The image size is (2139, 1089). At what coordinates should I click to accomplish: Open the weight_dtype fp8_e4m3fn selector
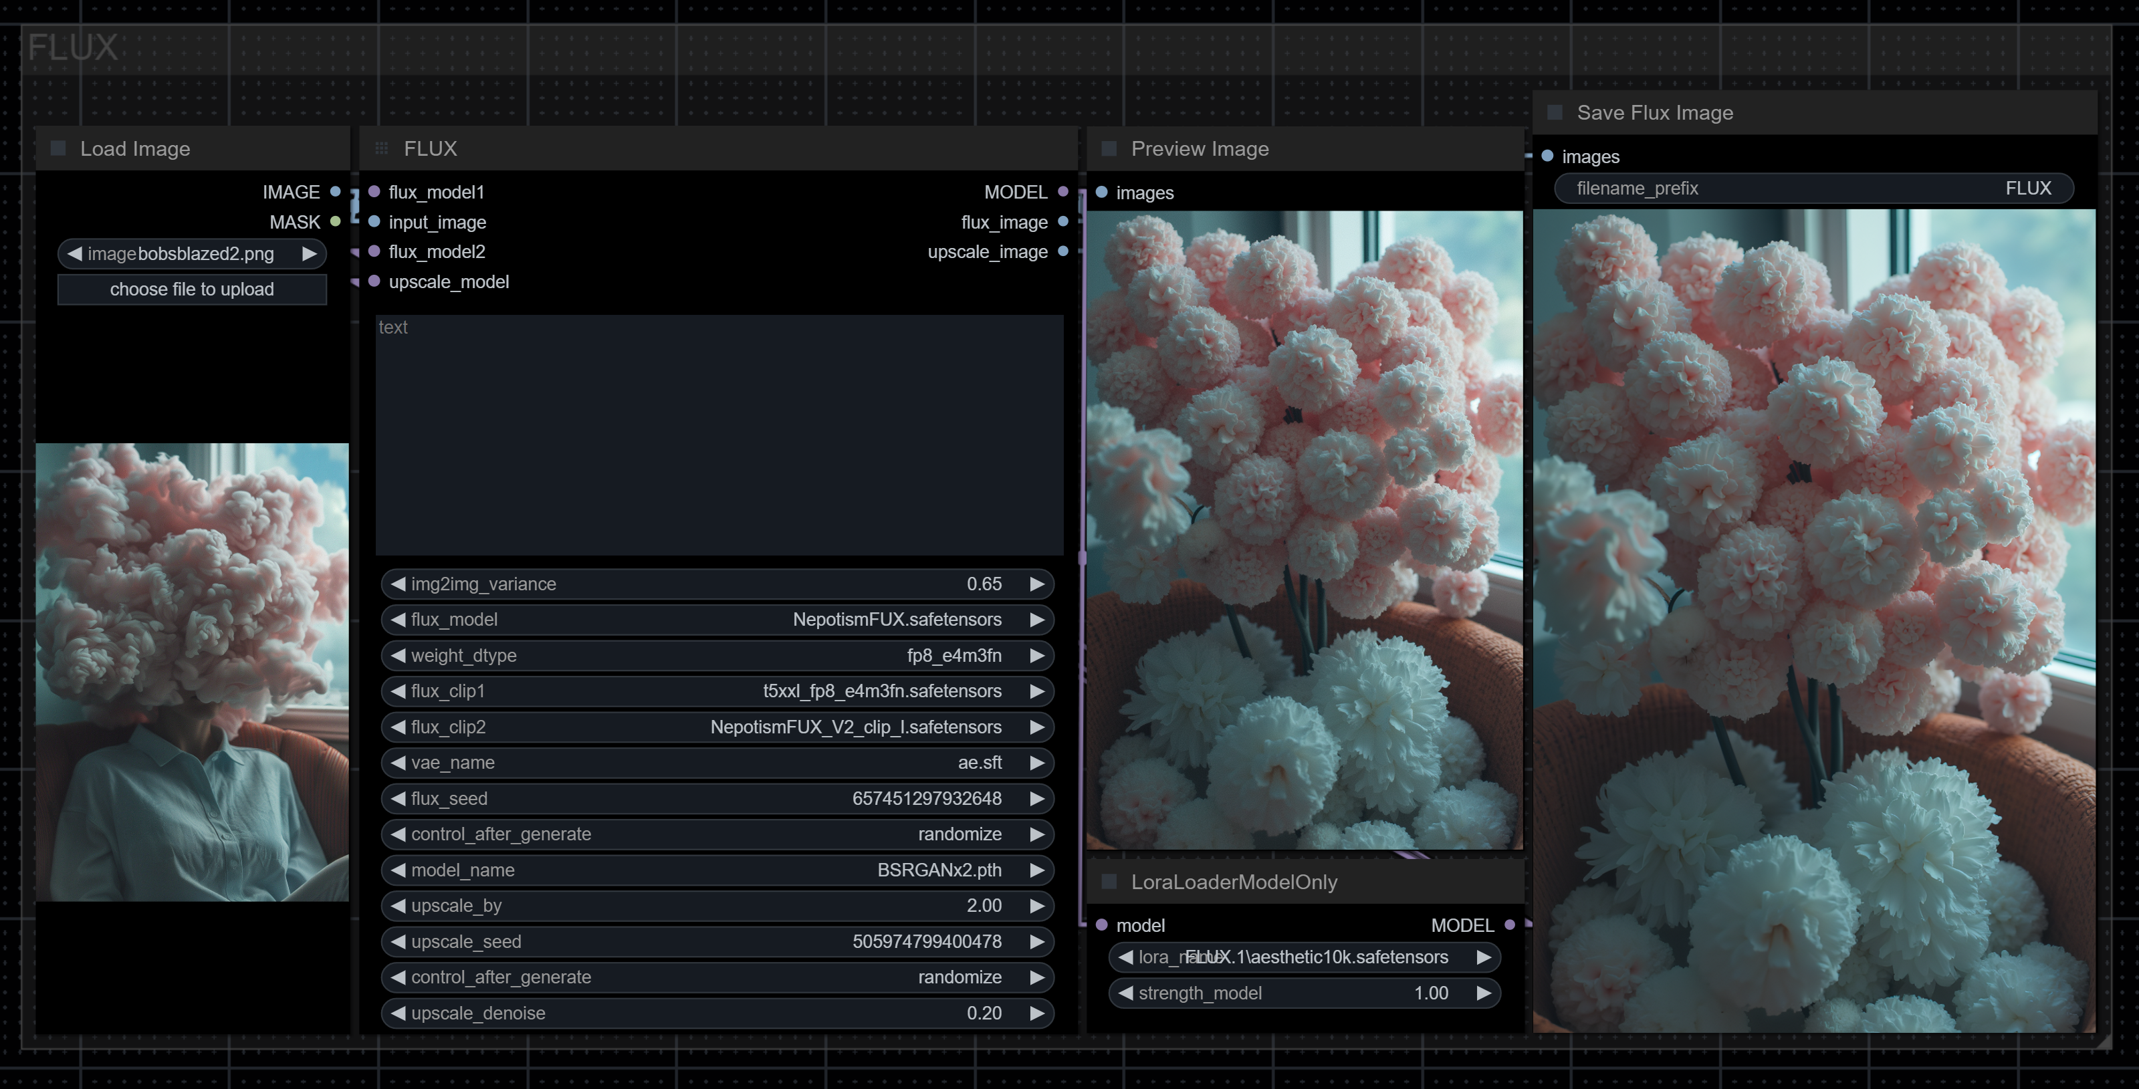[717, 656]
